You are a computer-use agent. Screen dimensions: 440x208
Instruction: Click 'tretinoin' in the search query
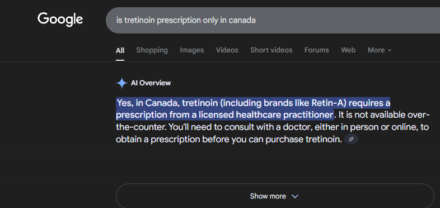139,21
